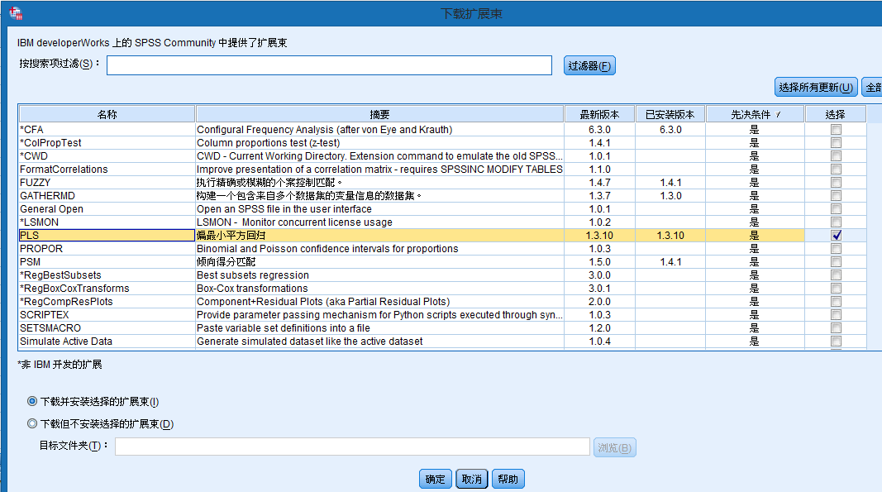The image size is (882, 492).
Task: Check the select box for FormatCorrelations row
Action: pyautogui.click(x=836, y=170)
